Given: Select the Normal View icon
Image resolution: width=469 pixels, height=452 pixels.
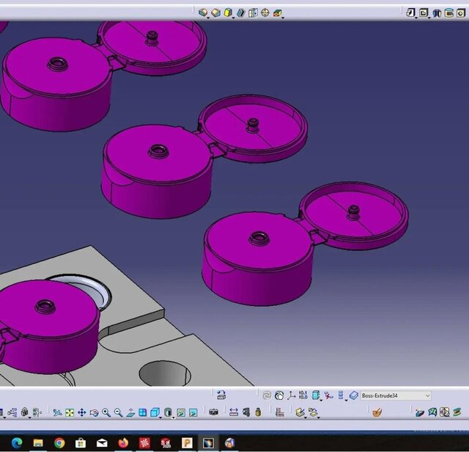Looking at the screenshot, I should pyautogui.click(x=130, y=413).
